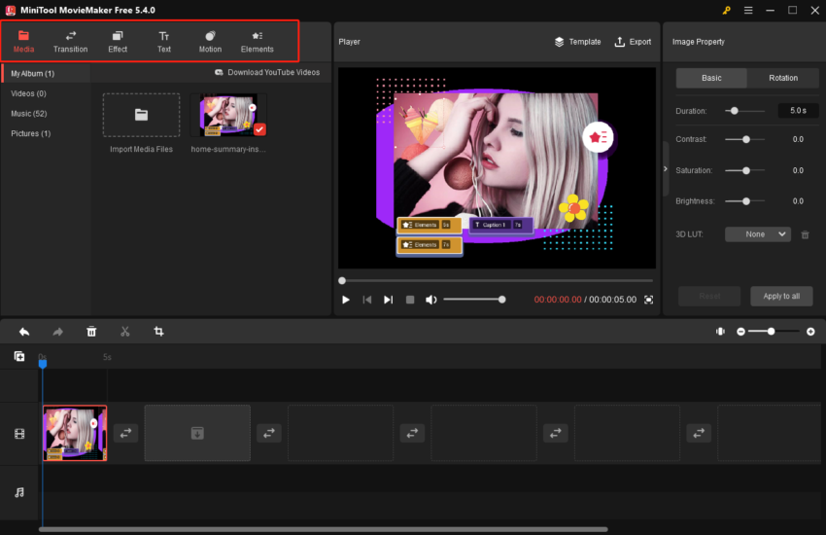Image resolution: width=826 pixels, height=535 pixels.
Task: Open the 3D LUT dropdown
Action: 757,234
